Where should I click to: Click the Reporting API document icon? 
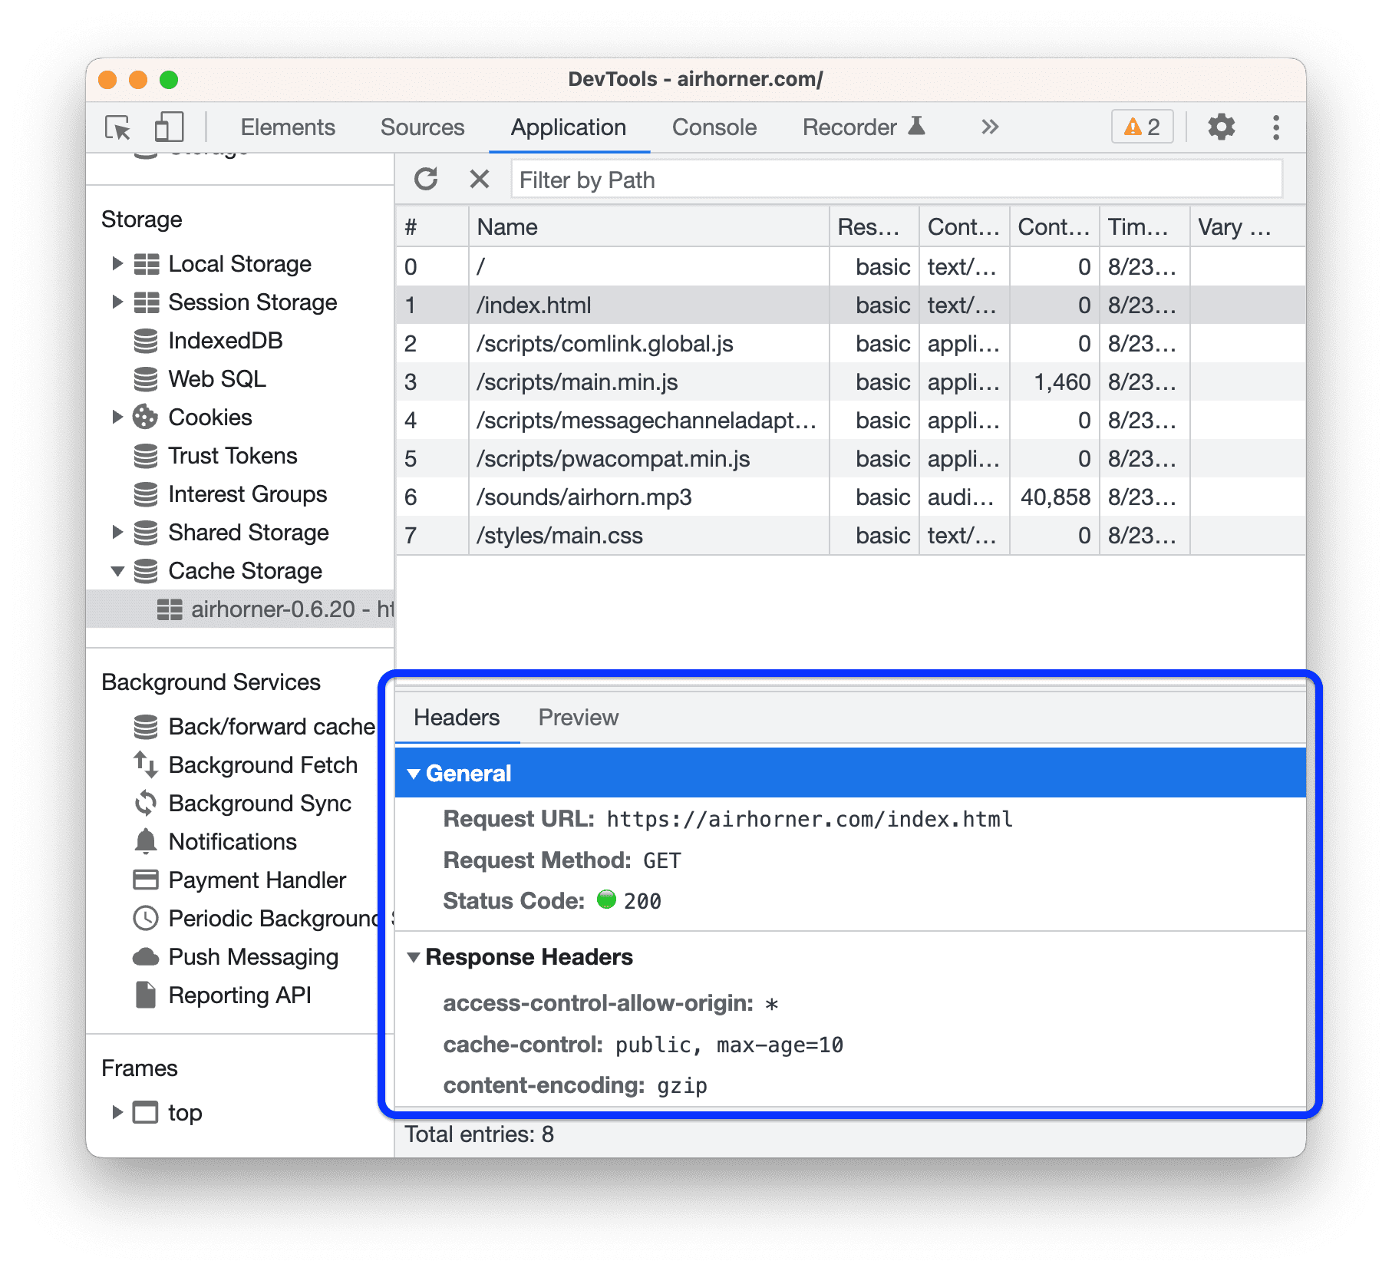tap(145, 995)
